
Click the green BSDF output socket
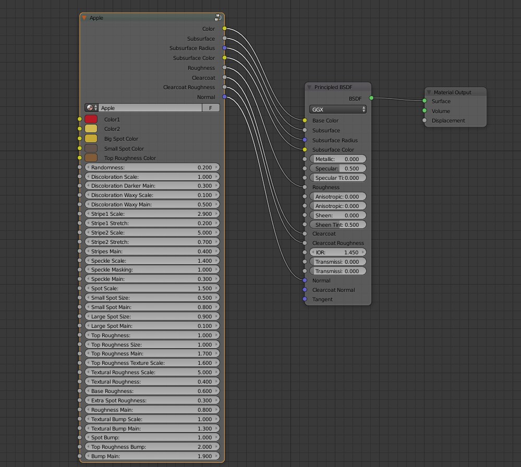pyautogui.click(x=371, y=98)
